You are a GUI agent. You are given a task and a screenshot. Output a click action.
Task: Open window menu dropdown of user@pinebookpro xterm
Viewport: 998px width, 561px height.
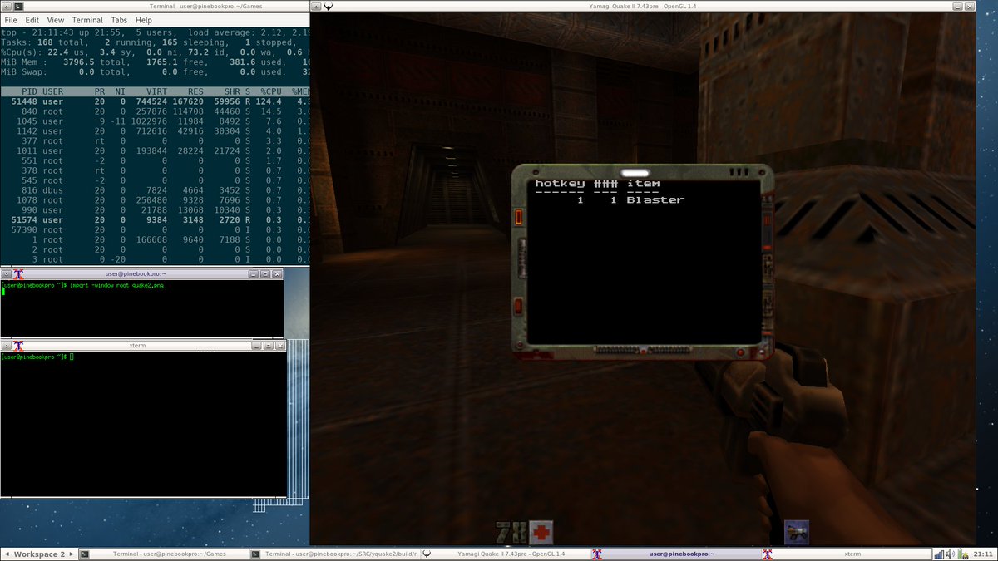(x=6, y=273)
